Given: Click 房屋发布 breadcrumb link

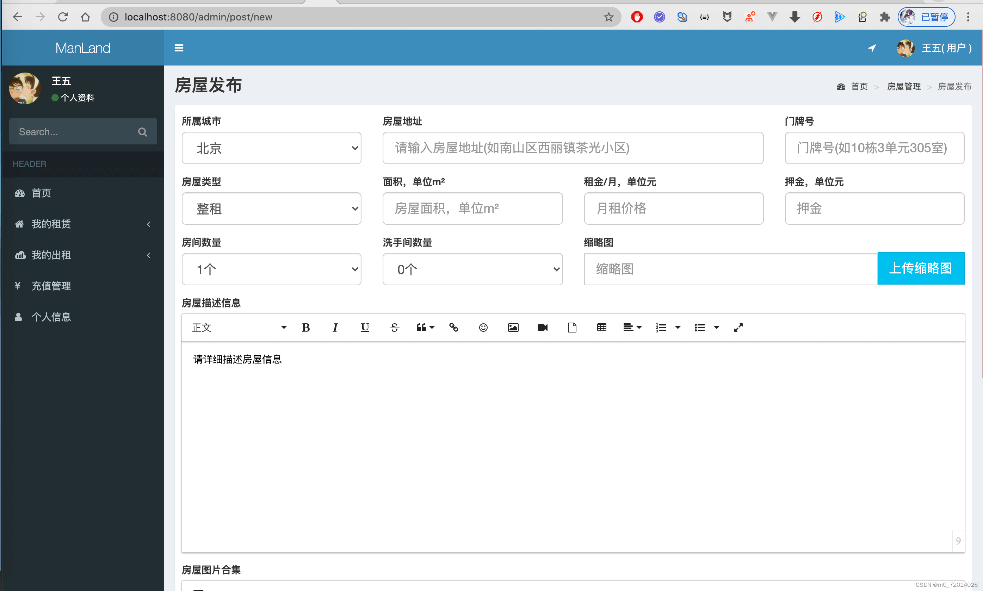Looking at the screenshot, I should 953,86.
